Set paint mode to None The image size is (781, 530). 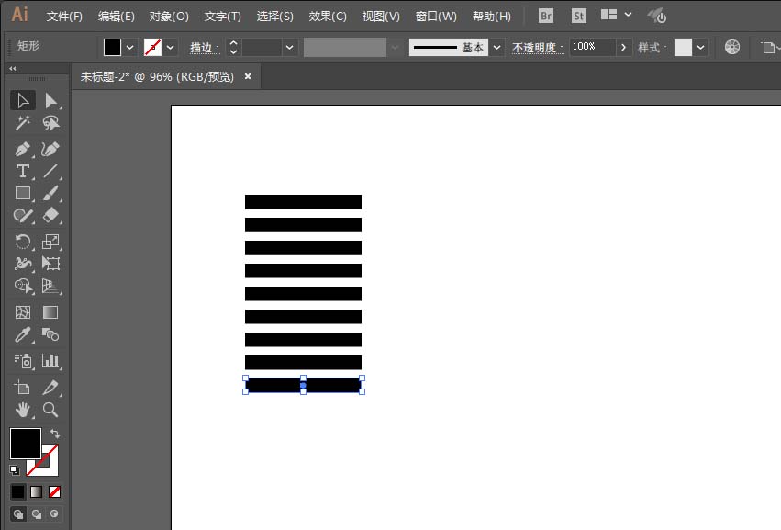55,492
